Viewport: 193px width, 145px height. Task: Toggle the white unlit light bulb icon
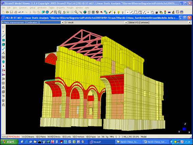click(123, 12)
